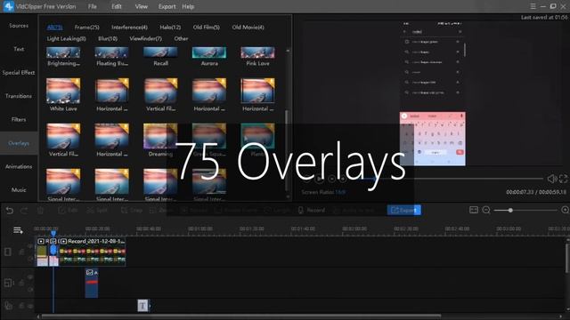This screenshot has height=320, width=570.
Task: Click the timeline zoom slider handle
Action: (510, 210)
